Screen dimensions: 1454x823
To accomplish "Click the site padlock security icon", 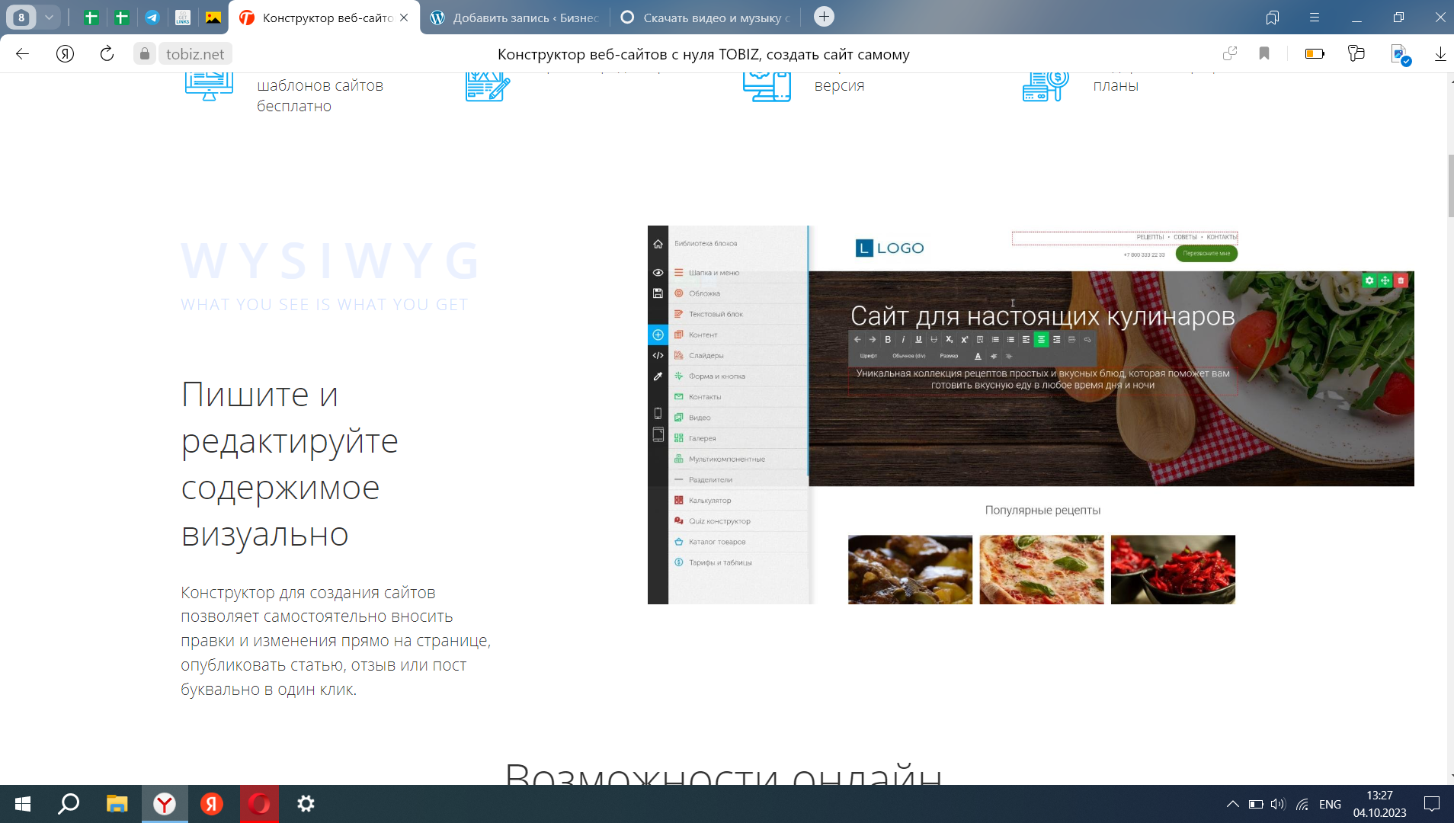I will coord(145,53).
